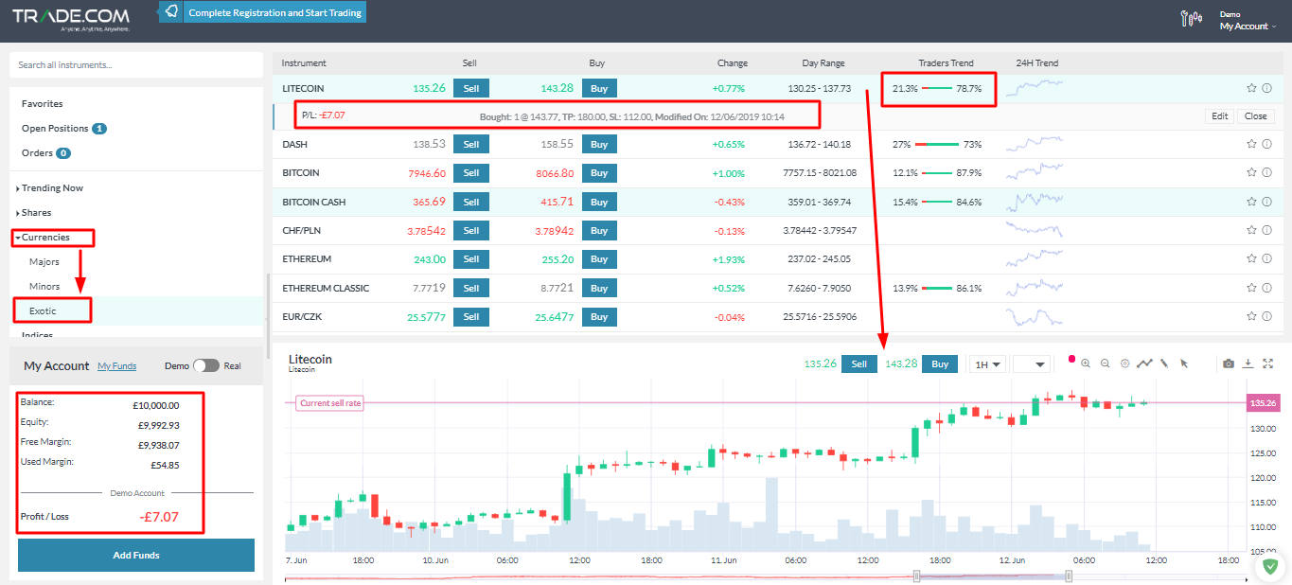The image size is (1292, 585).
Task: Toggle account between Demo and Real
Action: (x=205, y=365)
